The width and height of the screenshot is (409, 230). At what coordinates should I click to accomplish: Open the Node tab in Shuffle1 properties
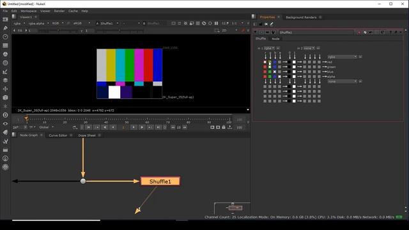[x=275, y=38]
